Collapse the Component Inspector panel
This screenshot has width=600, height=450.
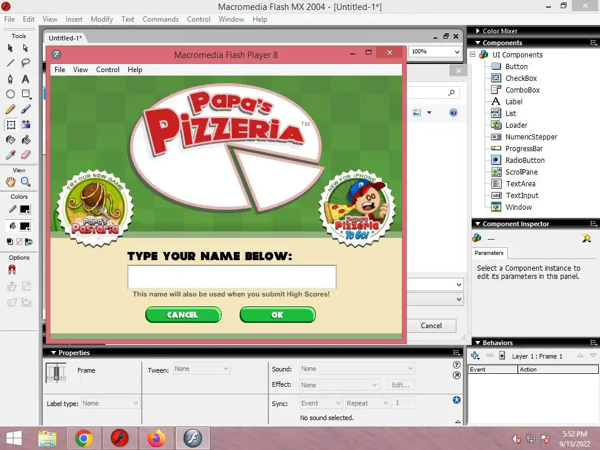pyautogui.click(x=478, y=223)
